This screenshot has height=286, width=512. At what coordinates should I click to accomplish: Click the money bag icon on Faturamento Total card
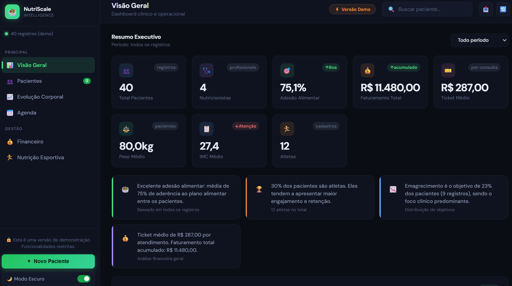pos(367,70)
